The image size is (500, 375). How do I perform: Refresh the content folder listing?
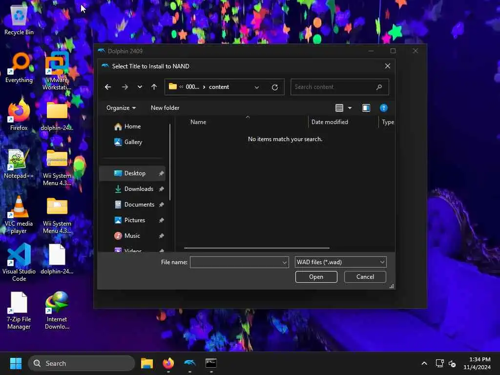[274, 87]
